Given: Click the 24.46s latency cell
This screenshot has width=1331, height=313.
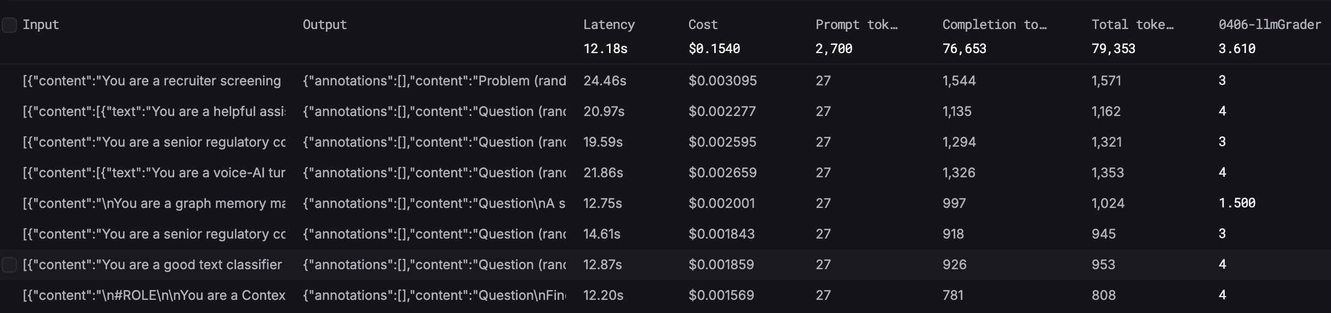Looking at the screenshot, I should pyautogui.click(x=605, y=81).
